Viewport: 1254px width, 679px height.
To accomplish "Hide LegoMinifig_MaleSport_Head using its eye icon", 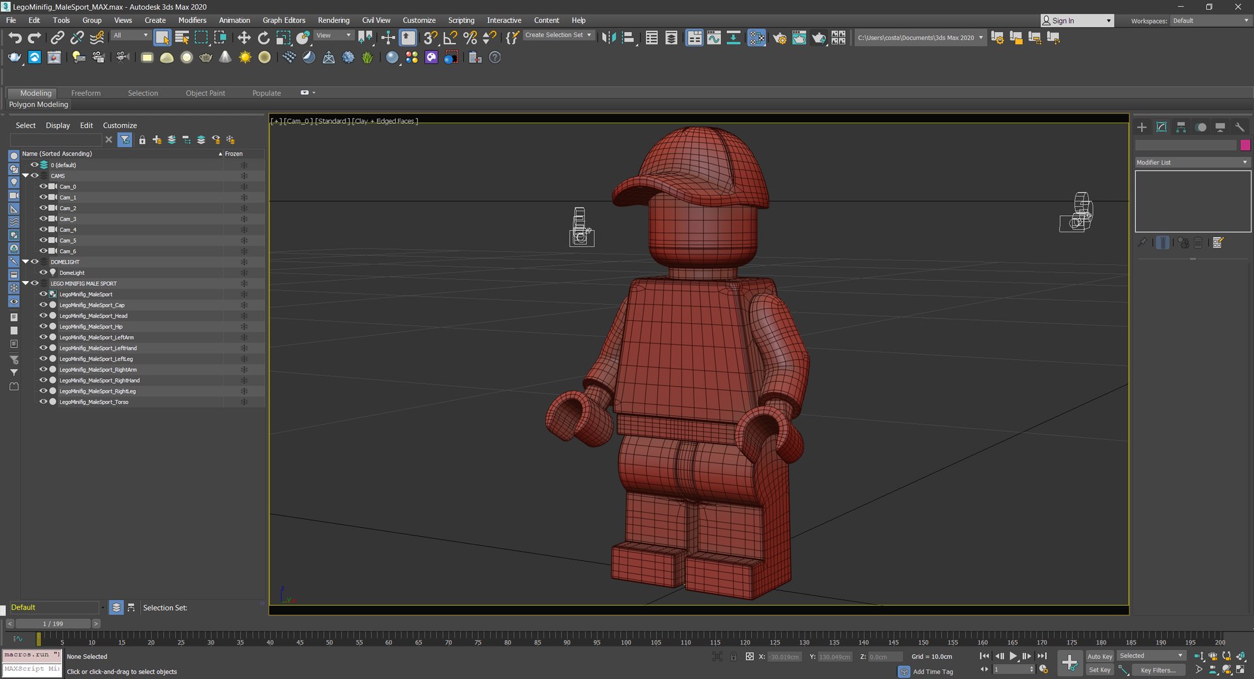I will (x=43, y=316).
